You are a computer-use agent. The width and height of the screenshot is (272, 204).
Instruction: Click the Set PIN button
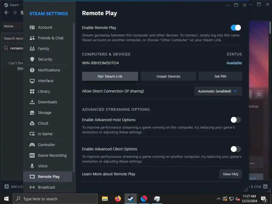[220, 76]
